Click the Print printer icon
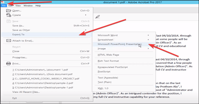The image size is (199, 104). click(9, 64)
